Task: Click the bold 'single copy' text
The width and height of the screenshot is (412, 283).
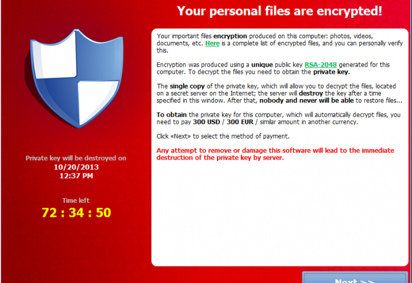Action: tap(187, 86)
